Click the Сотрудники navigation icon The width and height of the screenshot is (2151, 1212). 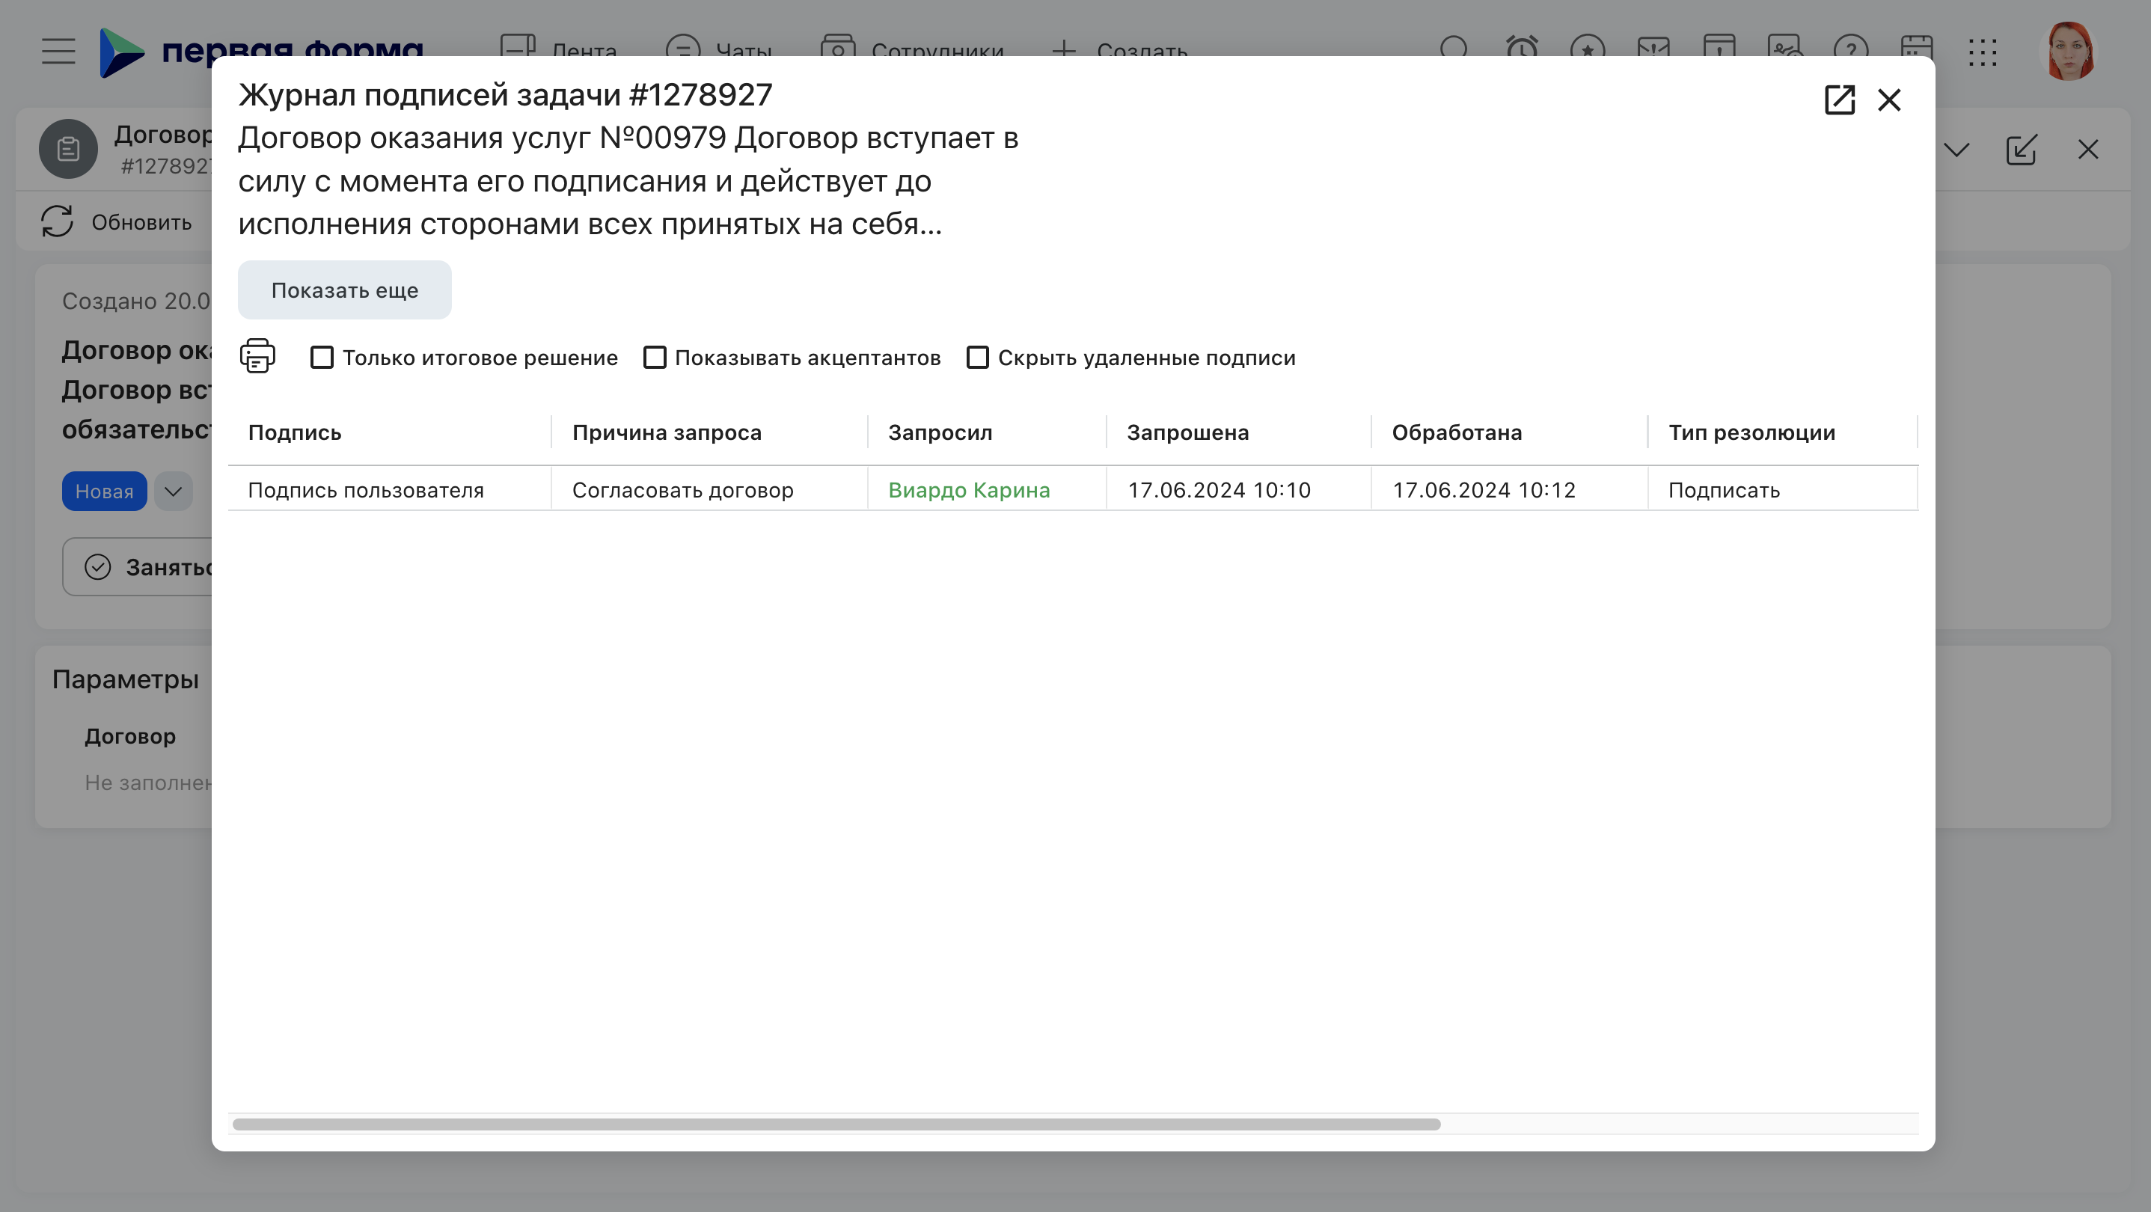click(x=836, y=49)
